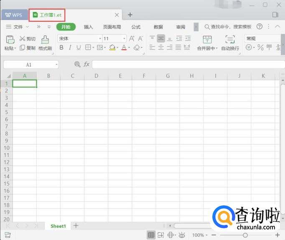
Task: Switch to the 插入 (Insert) ribbon tab
Action: click(88, 27)
